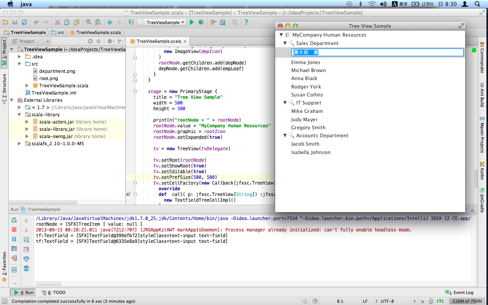Viewport: 488px width, 305px height.
Task: Start debugging with the green bug icon
Action: [x=201, y=22]
